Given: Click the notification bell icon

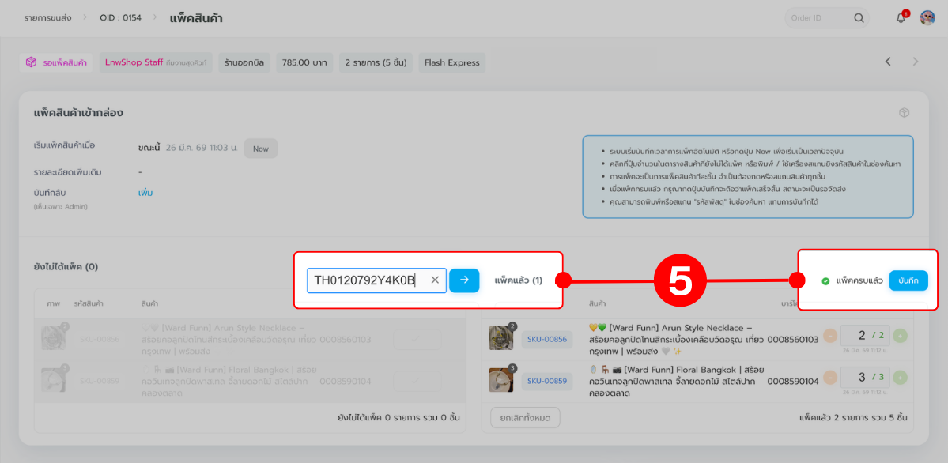Looking at the screenshot, I should pos(901,18).
